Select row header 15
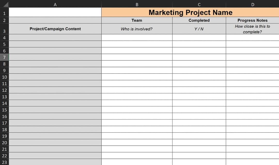The height and width of the screenshot is (165, 279). [x=4, y=110]
